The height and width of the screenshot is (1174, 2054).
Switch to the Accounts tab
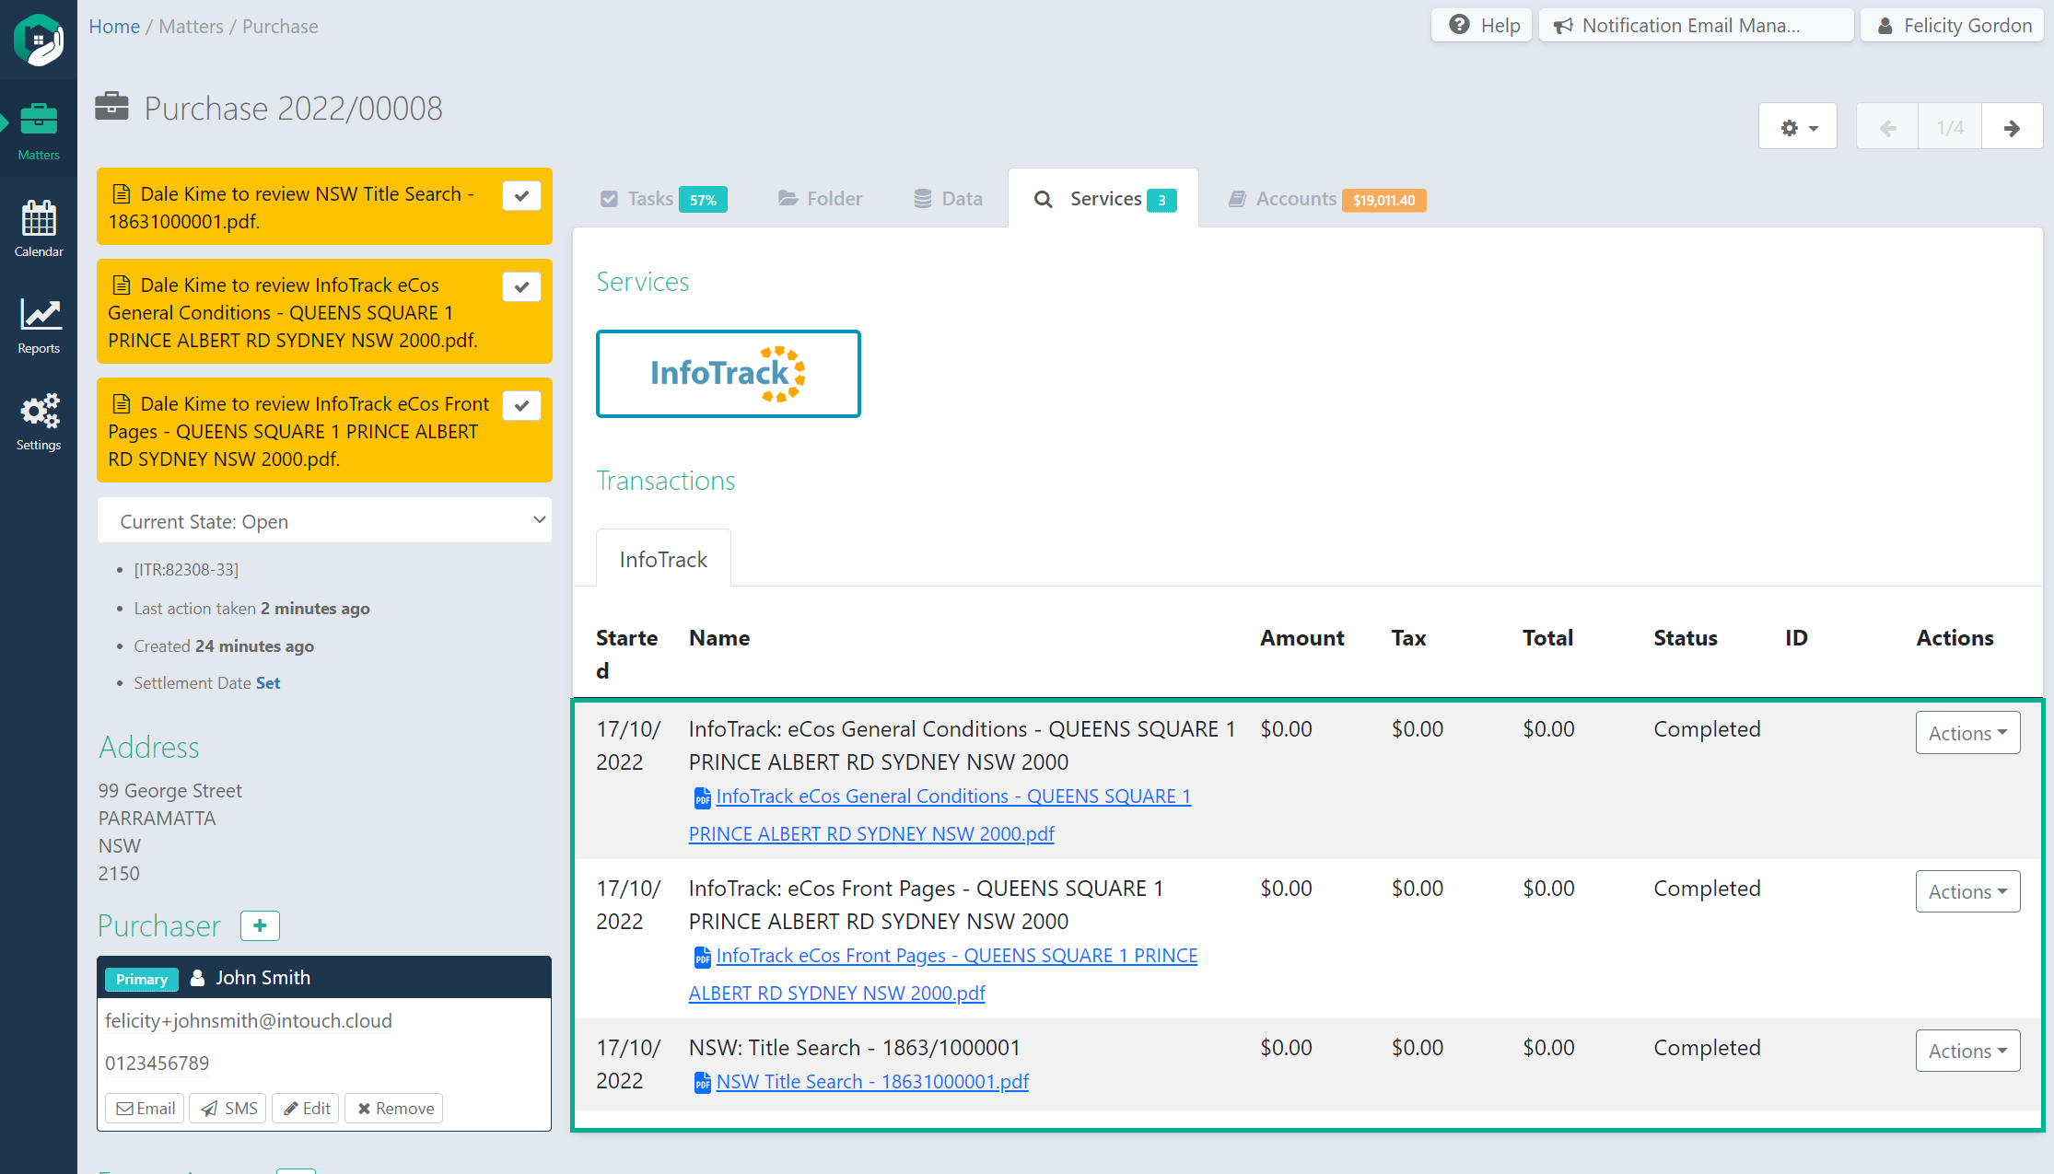[1326, 199]
